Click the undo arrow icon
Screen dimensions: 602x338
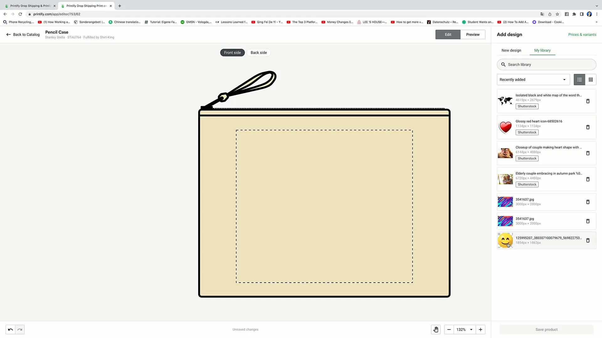coord(10,329)
